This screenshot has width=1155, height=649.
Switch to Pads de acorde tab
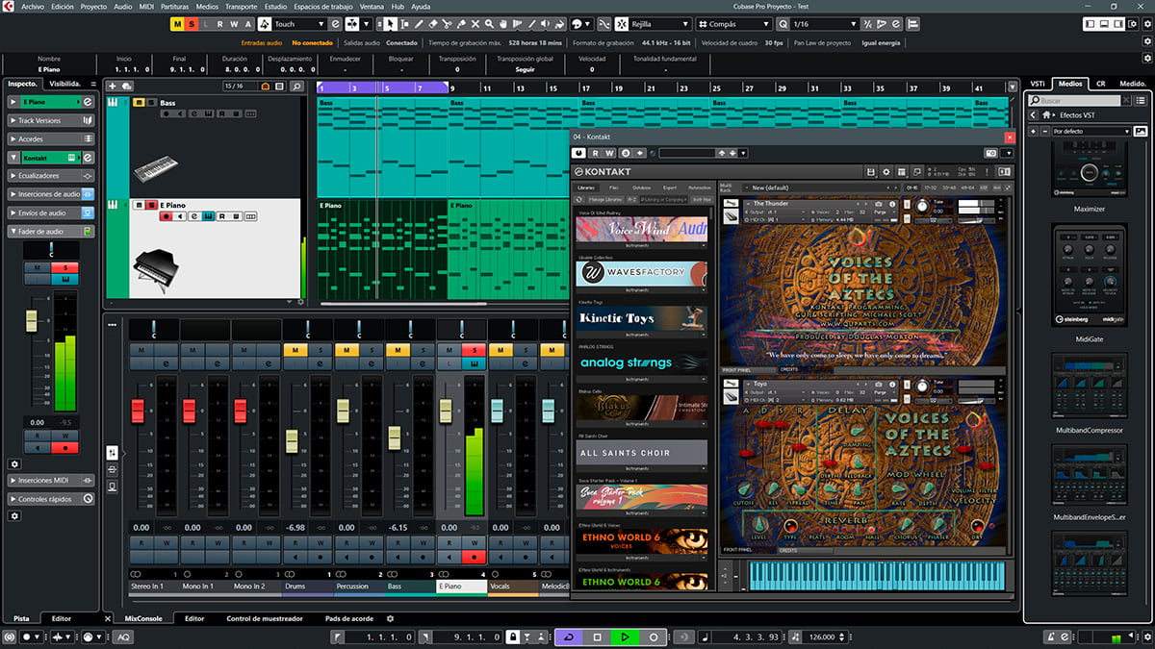[x=349, y=618]
